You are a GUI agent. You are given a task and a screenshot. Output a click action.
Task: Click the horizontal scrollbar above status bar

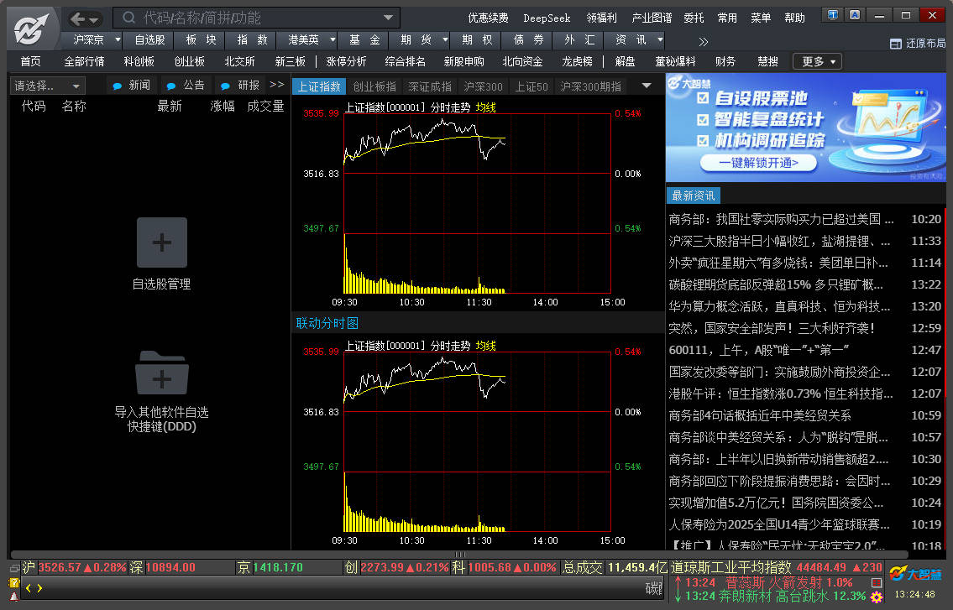tap(459, 554)
